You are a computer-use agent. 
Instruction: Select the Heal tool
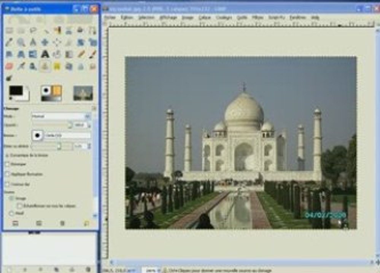(57, 66)
